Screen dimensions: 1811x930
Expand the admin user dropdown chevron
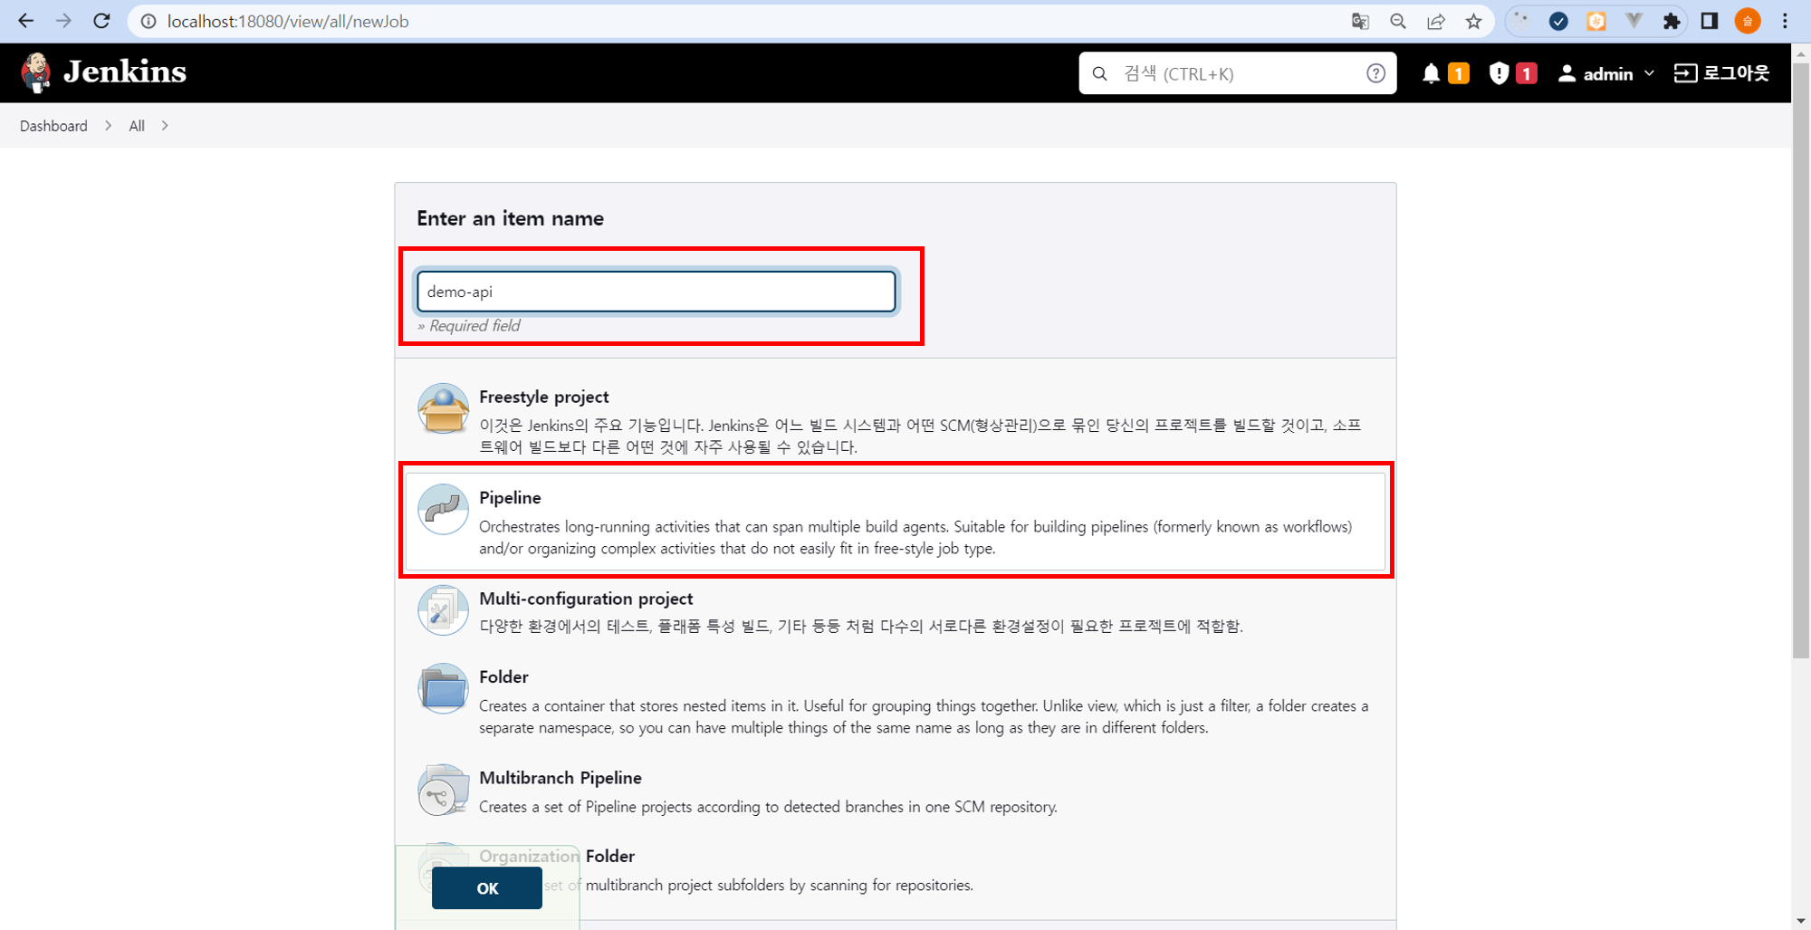(x=1649, y=73)
